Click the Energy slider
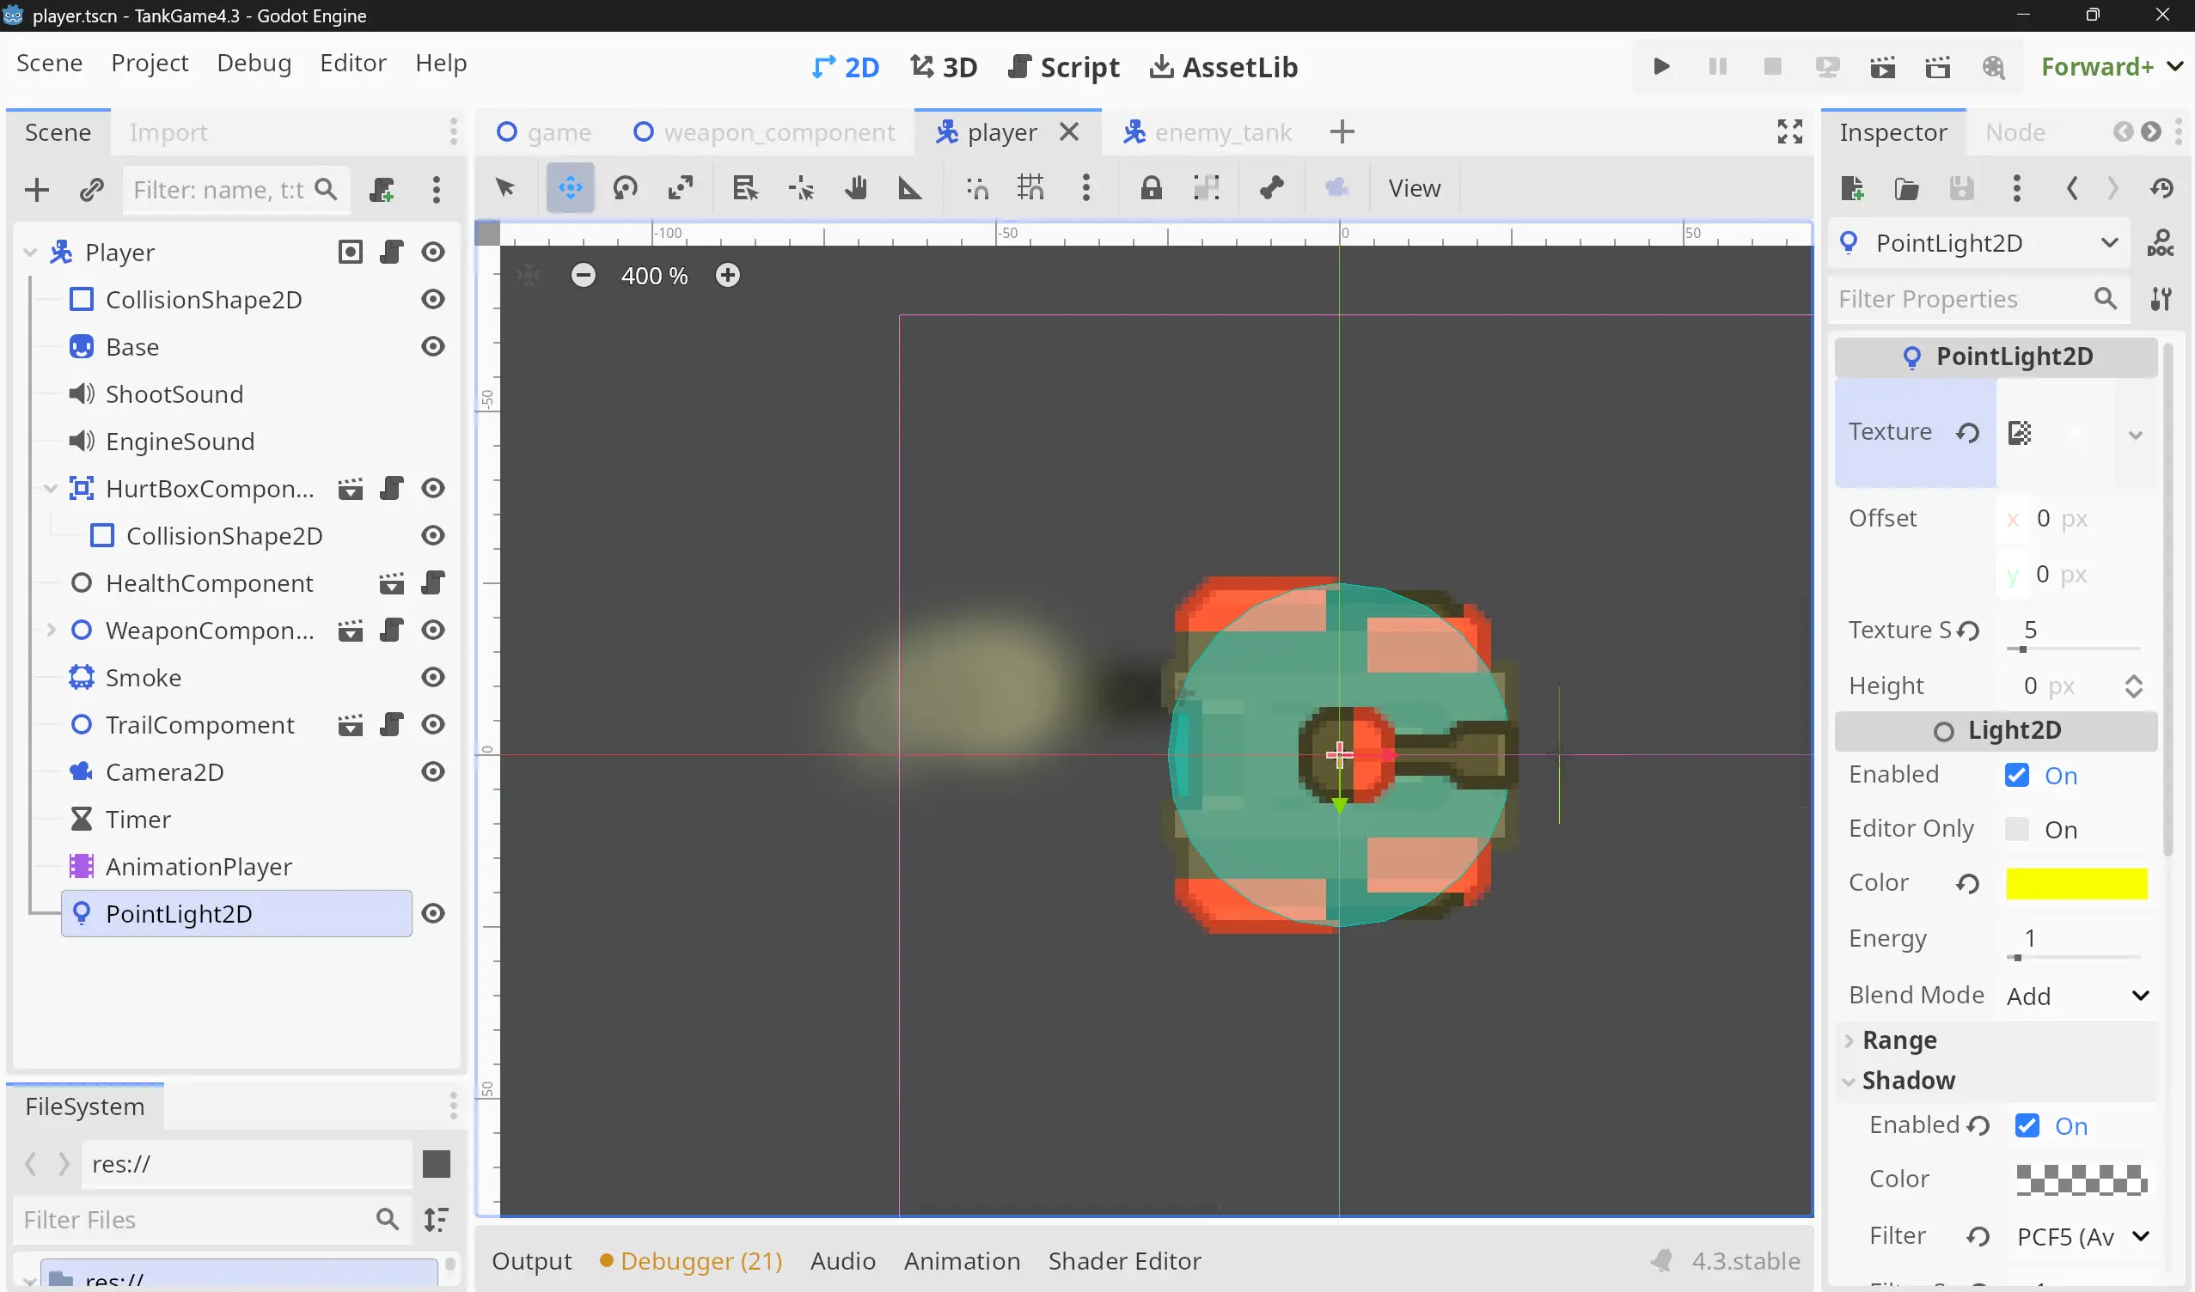The image size is (2195, 1292). pos(2073,957)
